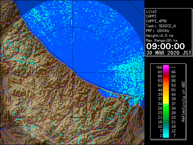Screen dimensions: 193x145
Task: Click the CAPPI_4P5K product label
Action: (157, 21)
